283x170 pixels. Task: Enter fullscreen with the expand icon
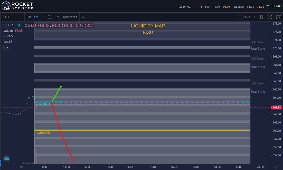(270, 17)
